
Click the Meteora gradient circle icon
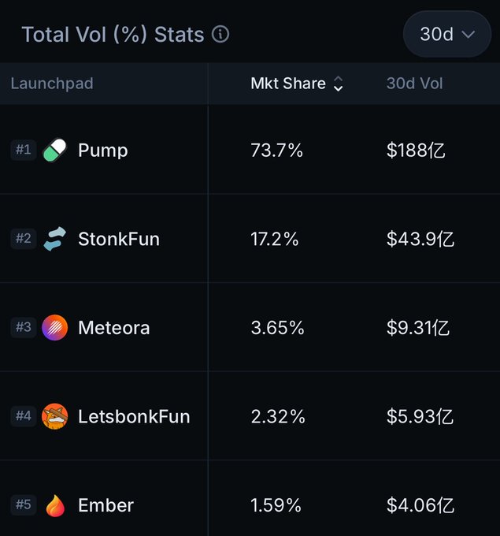point(54,327)
